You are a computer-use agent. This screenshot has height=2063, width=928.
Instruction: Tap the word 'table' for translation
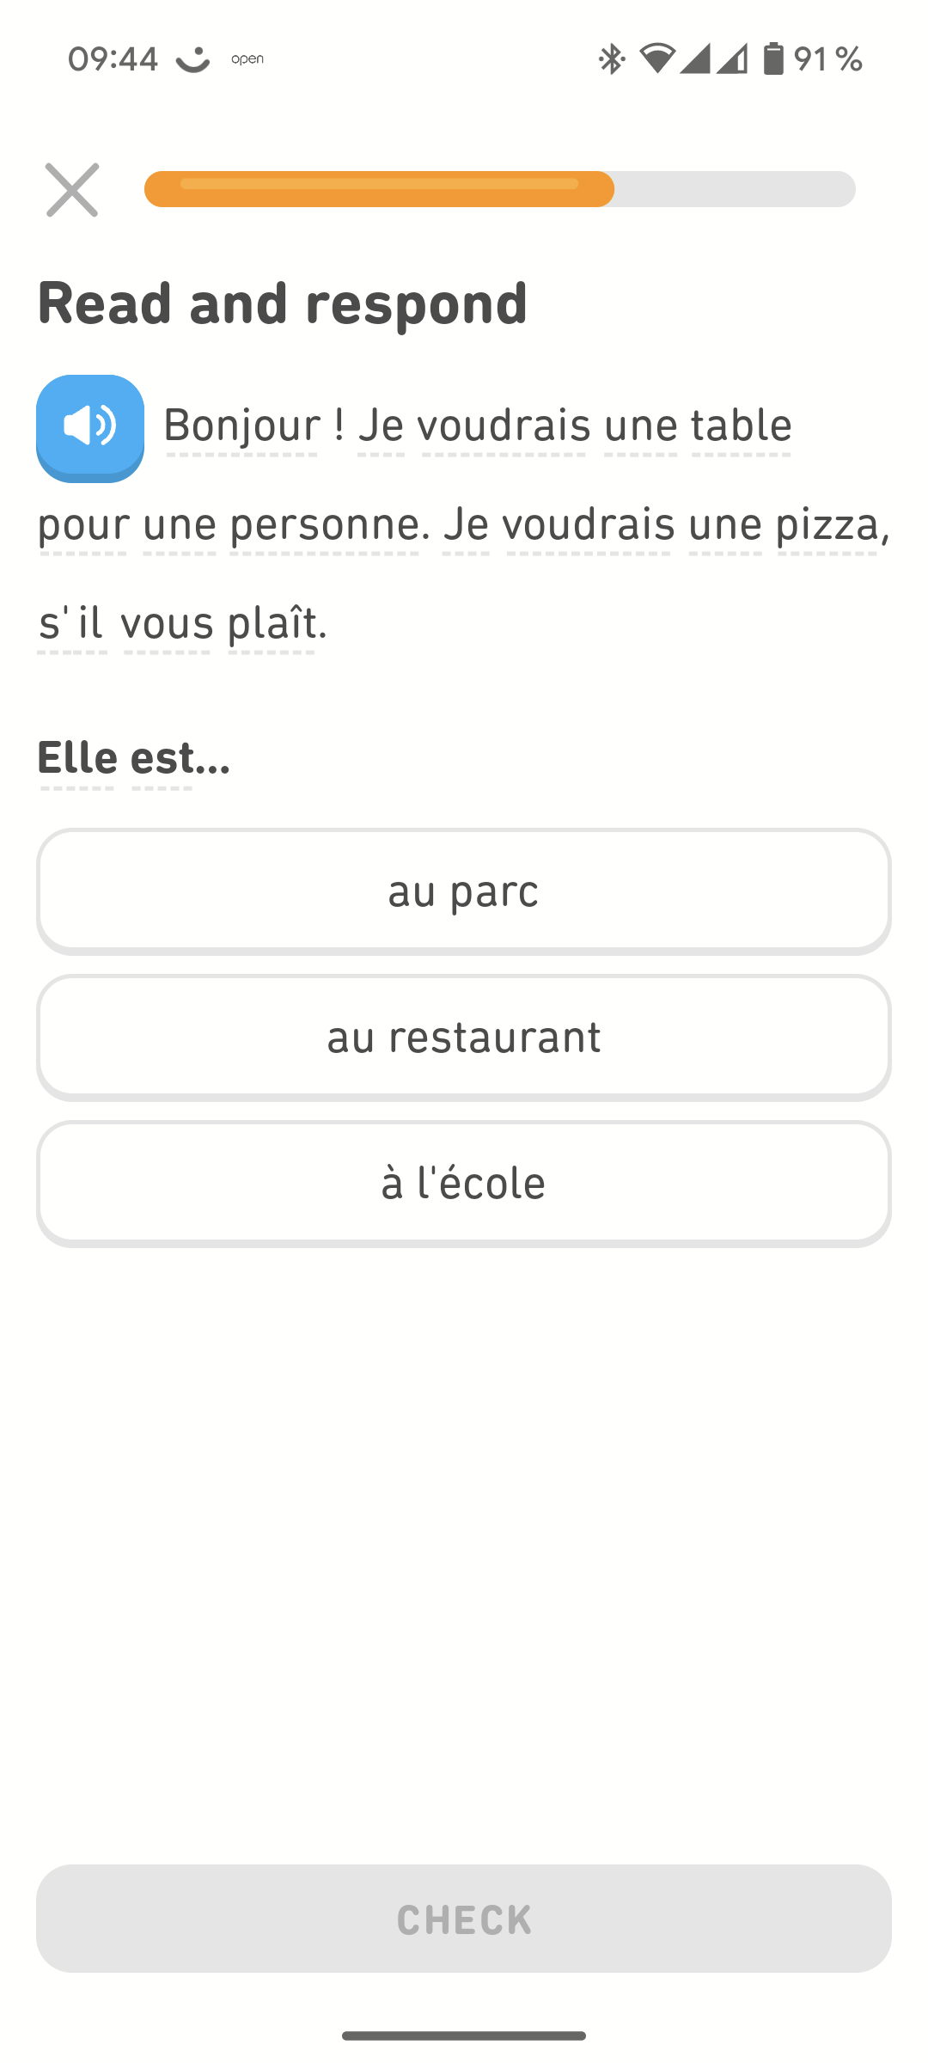(x=742, y=426)
